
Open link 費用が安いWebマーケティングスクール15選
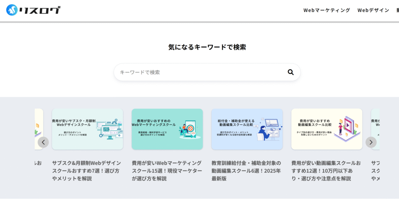[x=167, y=170]
